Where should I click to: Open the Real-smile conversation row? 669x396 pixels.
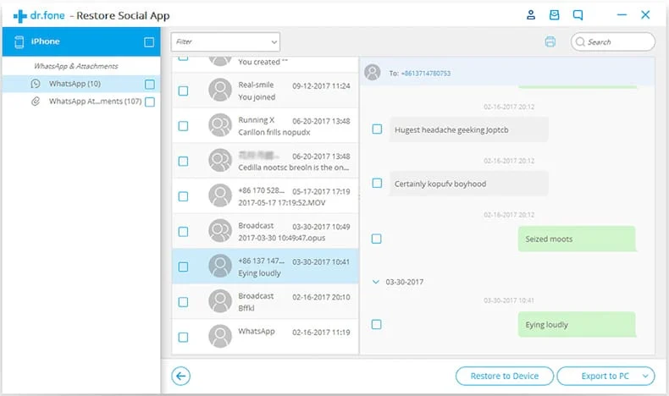click(x=265, y=91)
